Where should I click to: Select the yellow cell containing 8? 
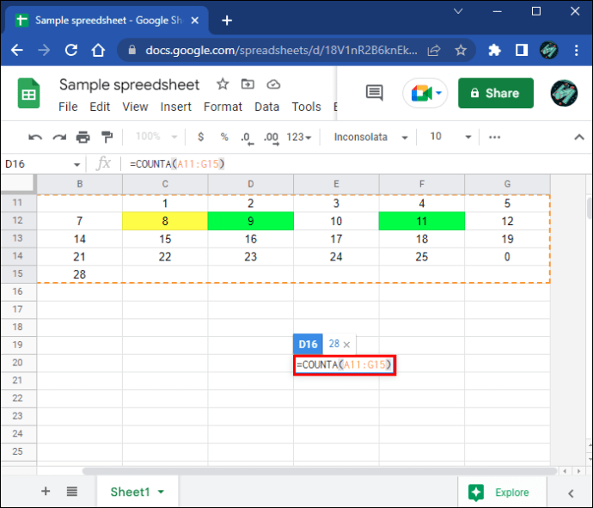pos(165,221)
